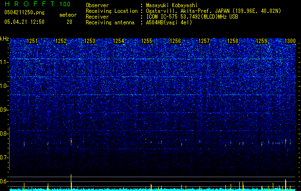The height and width of the screenshot is (191, 301).
Task: Click the 'meteor' count label
Action: tap(68, 15)
